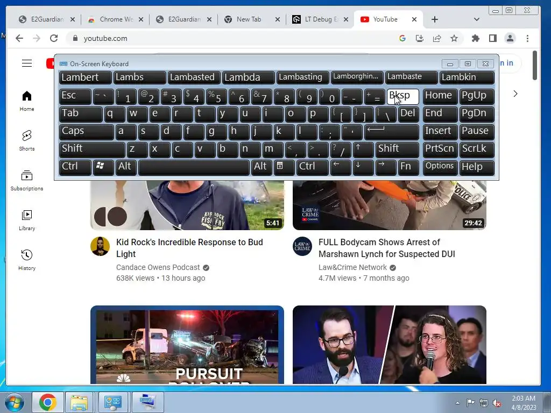Click the Bksp key on keyboard
551x413 pixels.
coord(402,96)
